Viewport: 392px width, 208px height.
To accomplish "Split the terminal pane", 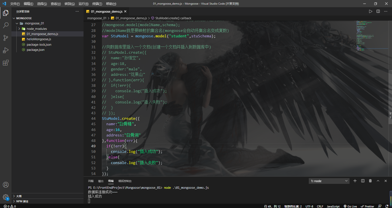I will [x=363, y=181].
